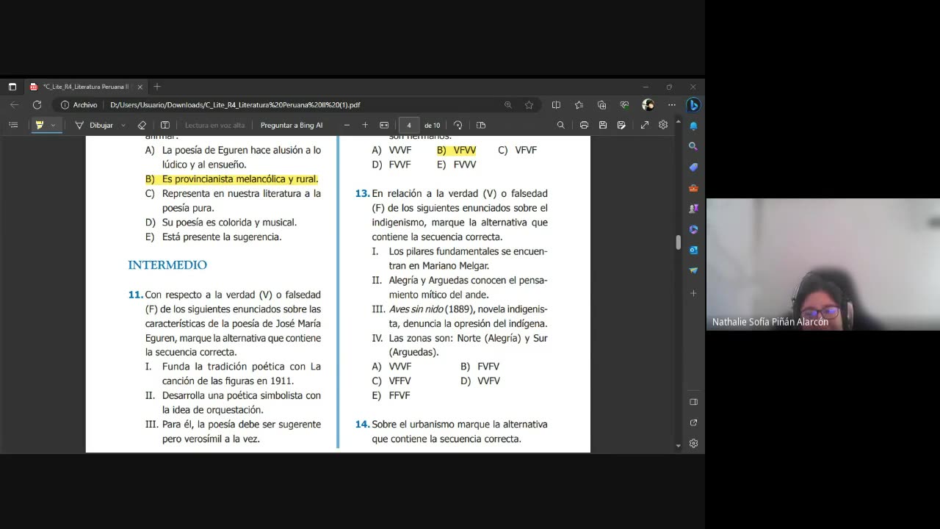The height and width of the screenshot is (529, 940).
Task: Select the yellow highlighter tool
Action: [x=40, y=125]
